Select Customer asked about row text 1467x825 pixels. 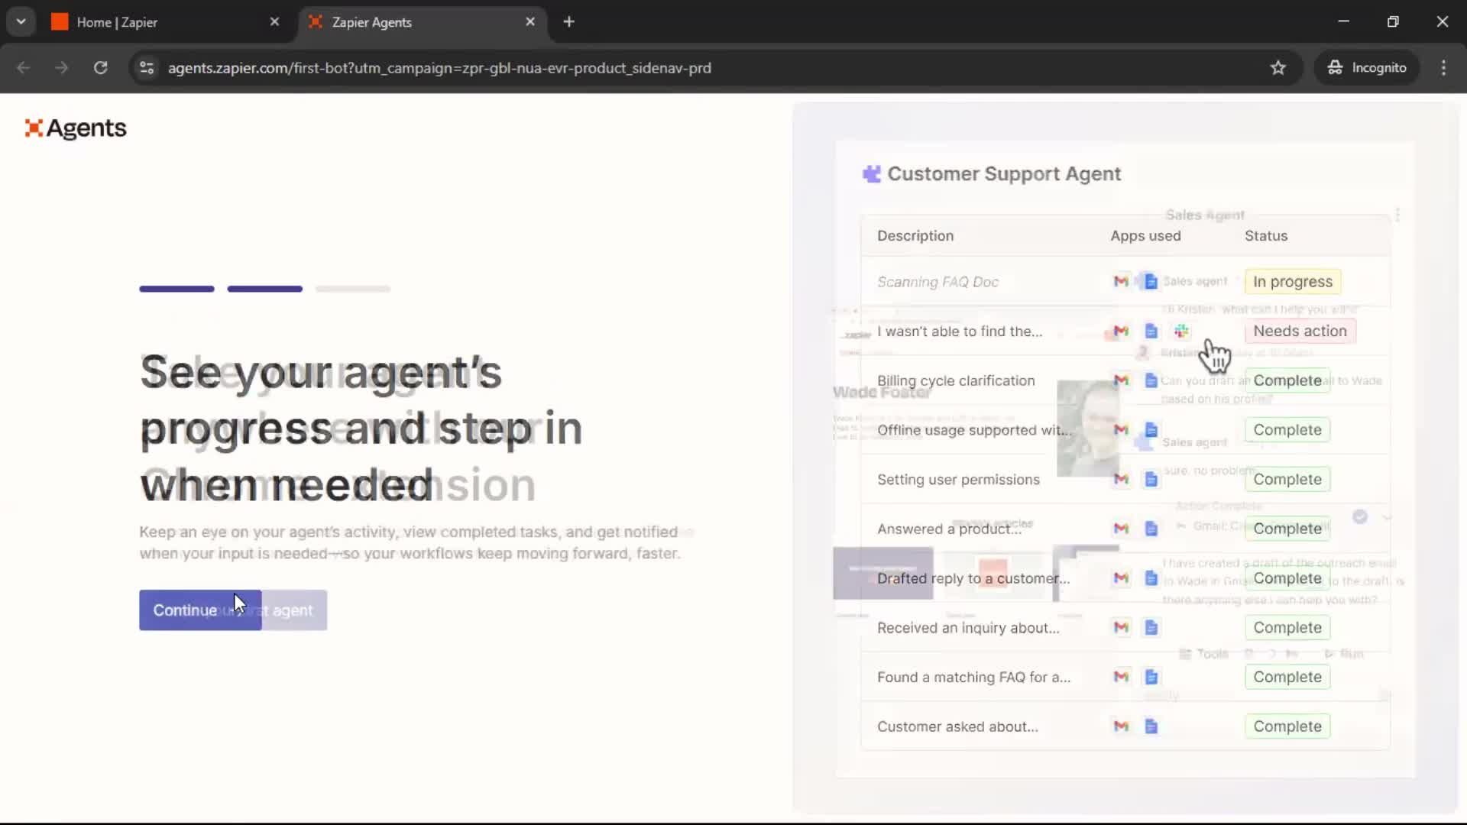click(957, 726)
